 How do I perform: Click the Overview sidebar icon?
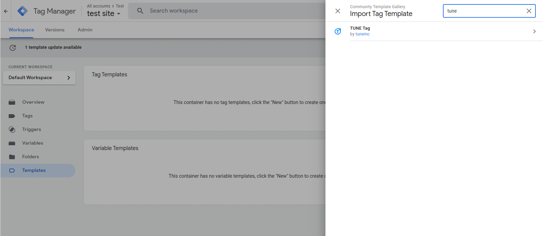pos(12,102)
